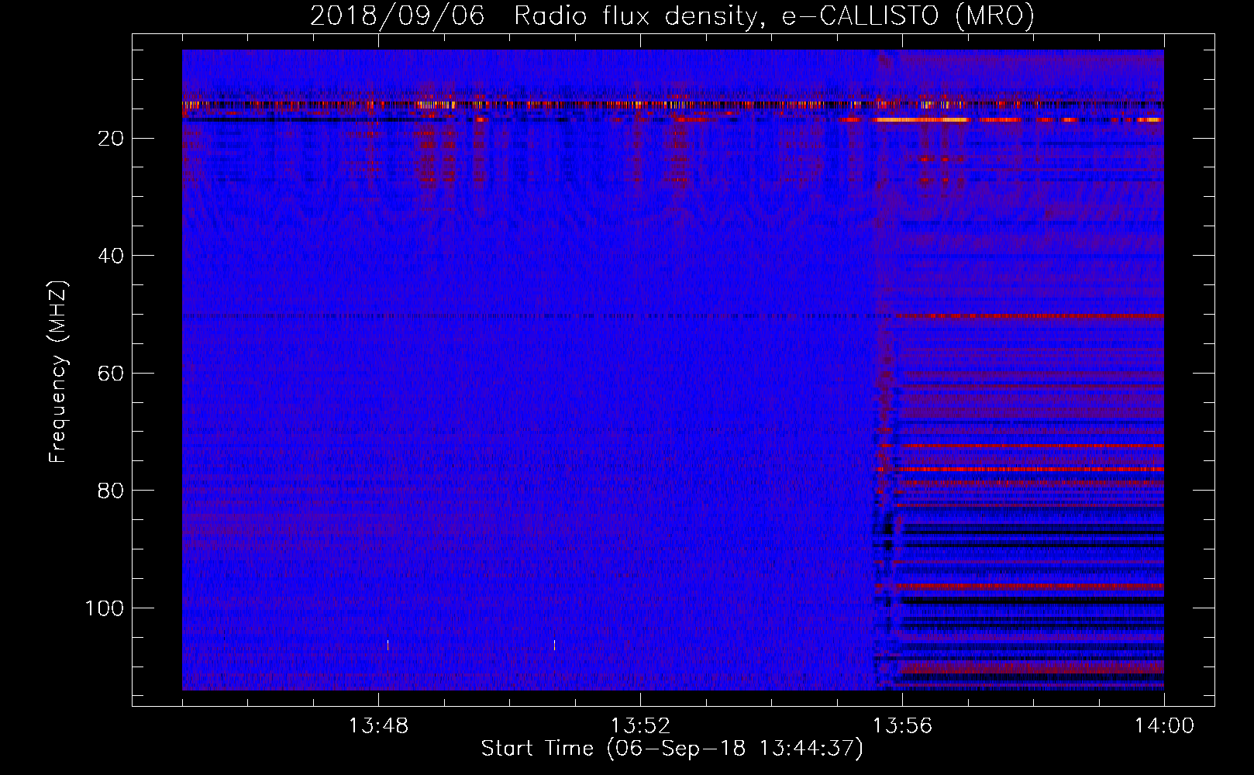Click the 'Frequency (MHZ)' y-axis label
This screenshot has height=775, width=1254.
[x=58, y=372]
